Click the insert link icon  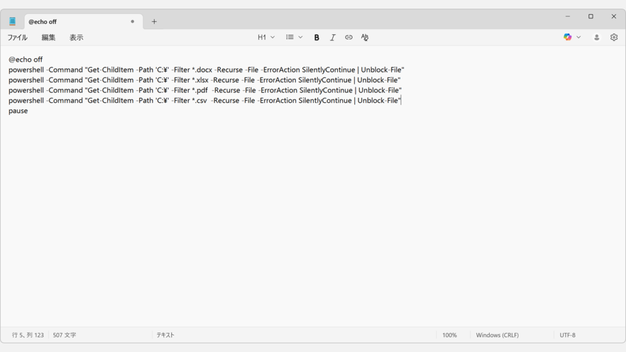click(x=348, y=37)
